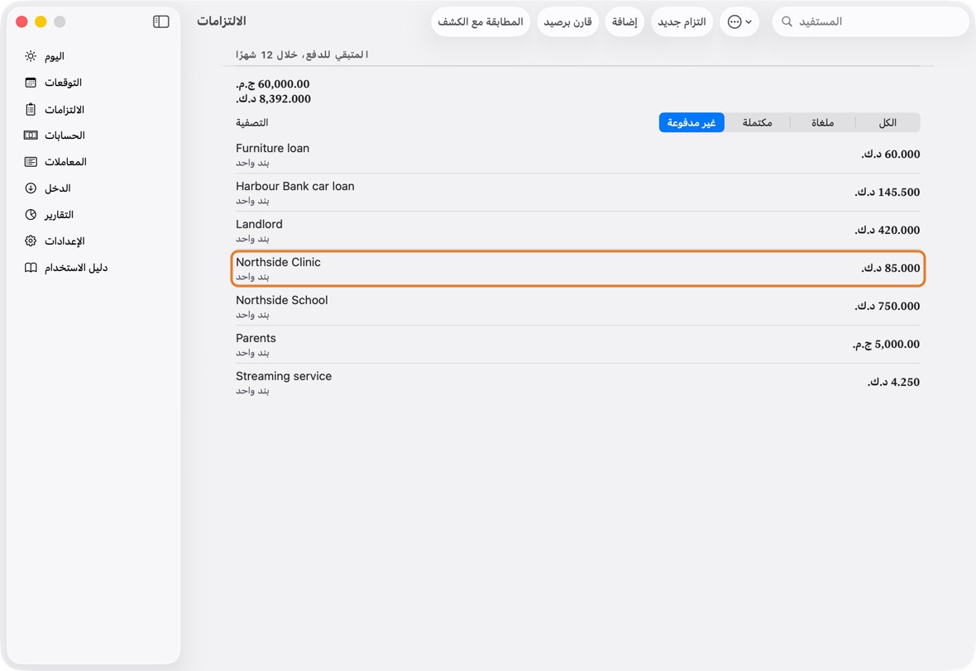
Task: Click the download arrow icon beside الدخل
Action: pyautogui.click(x=31, y=188)
